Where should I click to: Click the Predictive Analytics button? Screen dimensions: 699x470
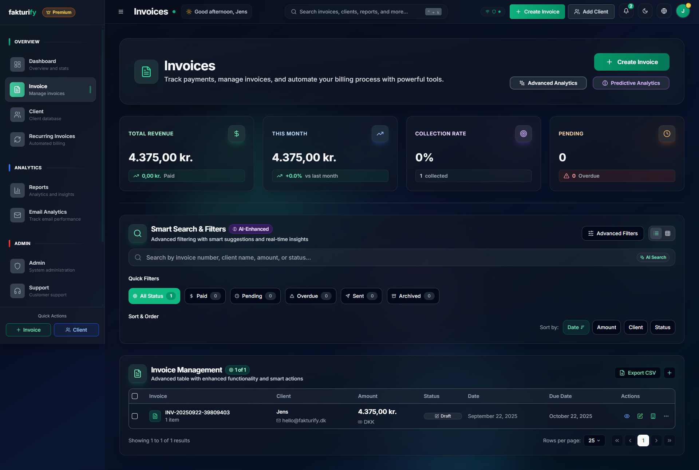tap(631, 83)
